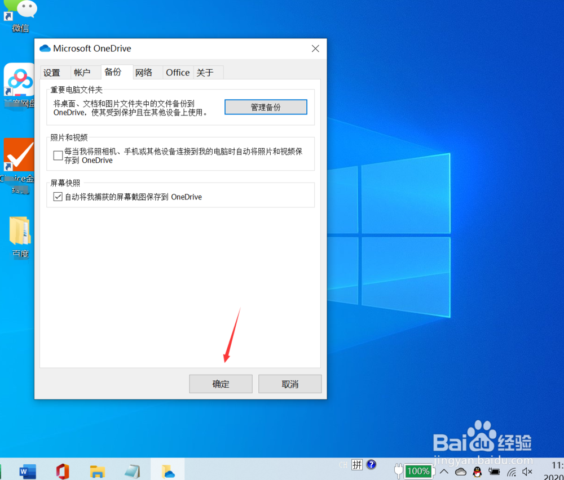Click the muted volume tray icon
Image resolution: width=564 pixels, height=480 pixels.
click(527, 472)
